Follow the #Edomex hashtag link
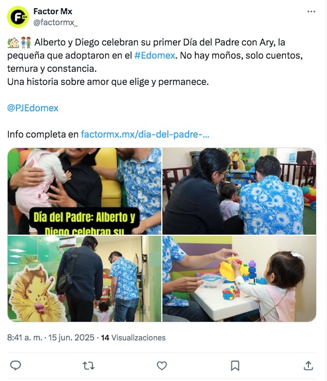327x381 pixels. click(155, 55)
